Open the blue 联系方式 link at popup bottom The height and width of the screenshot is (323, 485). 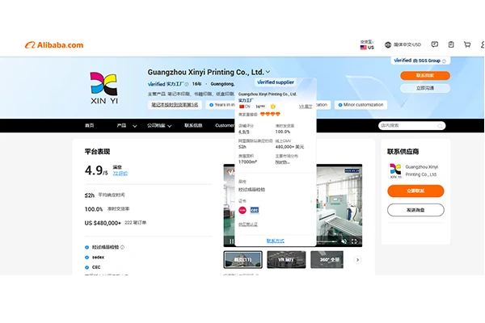276,241
